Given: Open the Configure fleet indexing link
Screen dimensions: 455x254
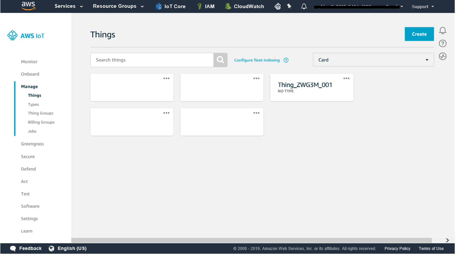Looking at the screenshot, I should click(257, 60).
